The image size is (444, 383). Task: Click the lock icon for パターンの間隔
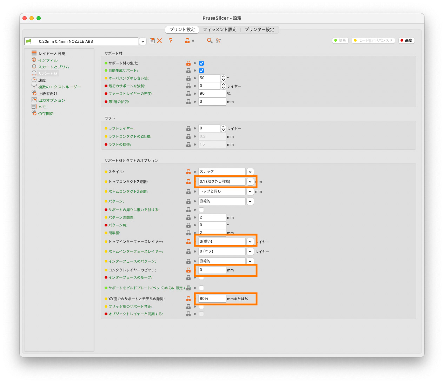click(188, 217)
